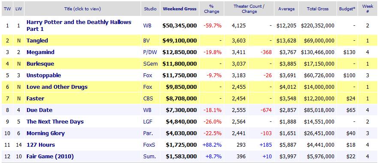379x163 pixels.
Task: Click the Megamind title link
Action: [40, 52]
